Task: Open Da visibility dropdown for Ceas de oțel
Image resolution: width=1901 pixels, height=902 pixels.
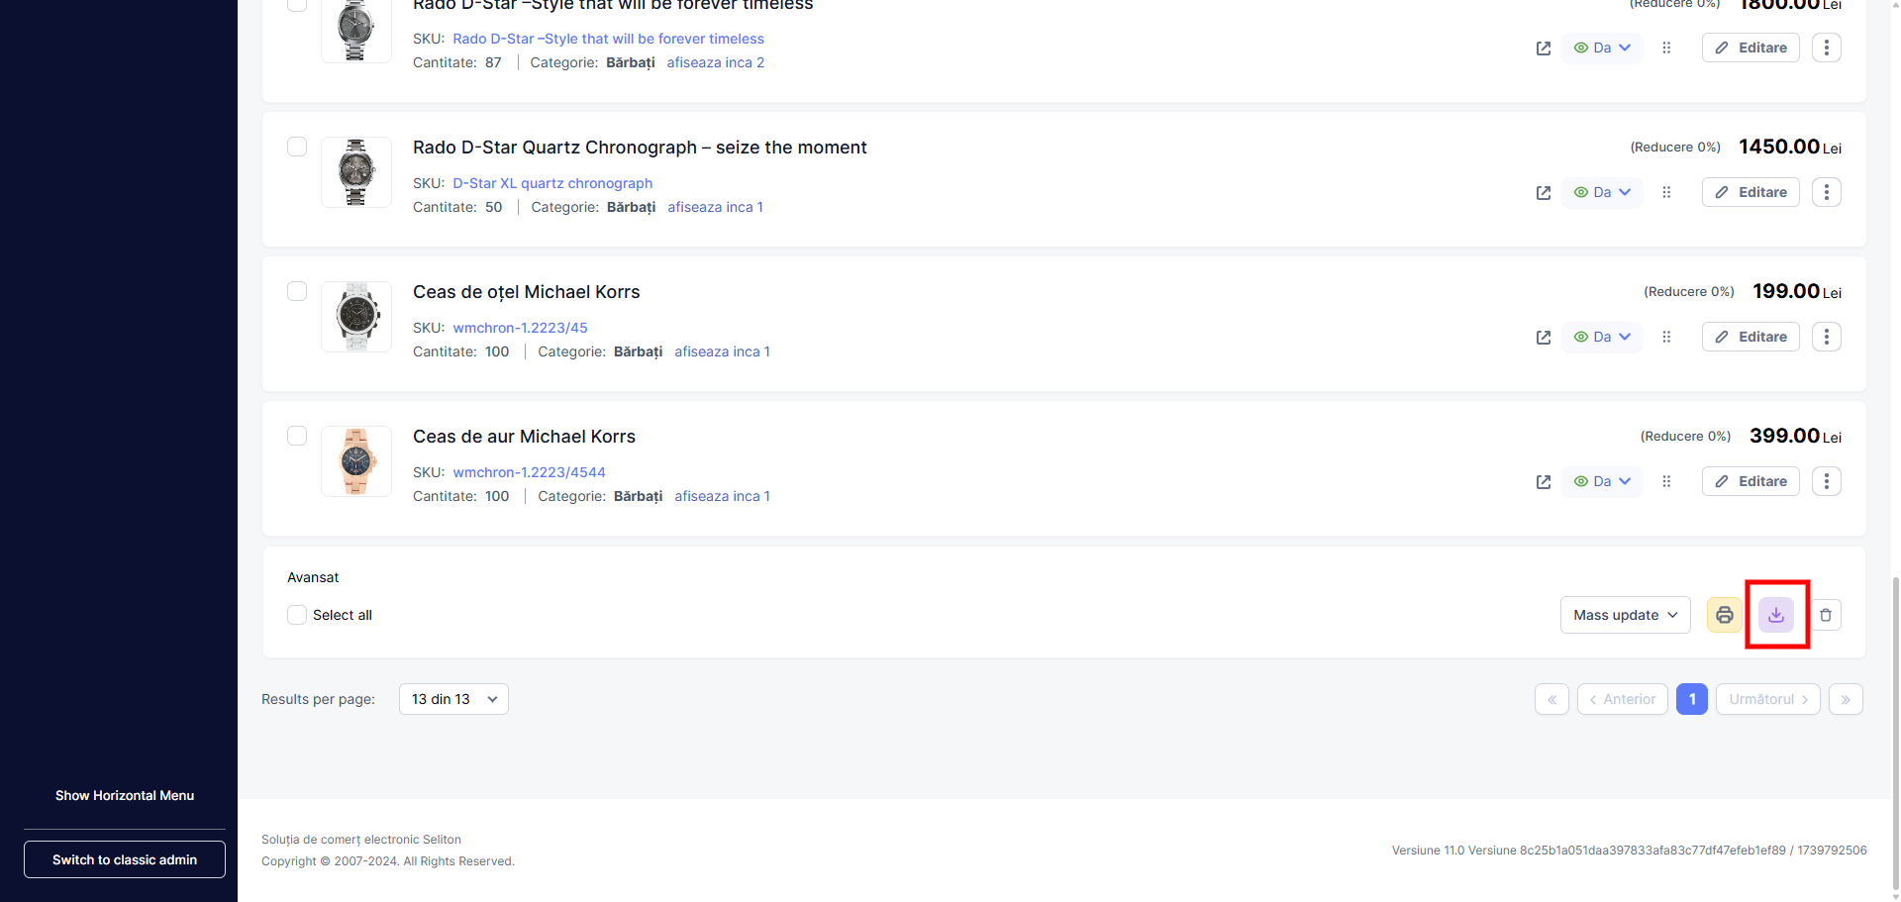Action: point(1602,337)
